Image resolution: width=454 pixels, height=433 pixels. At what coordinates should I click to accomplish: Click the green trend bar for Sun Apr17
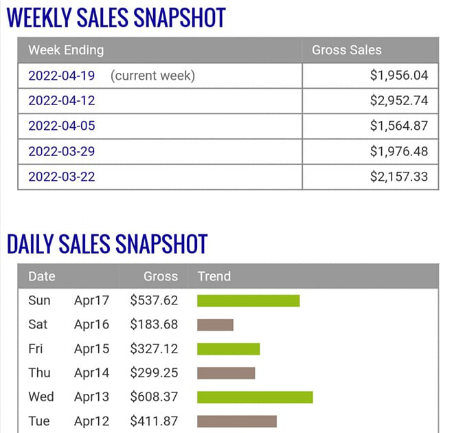[249, 301]
